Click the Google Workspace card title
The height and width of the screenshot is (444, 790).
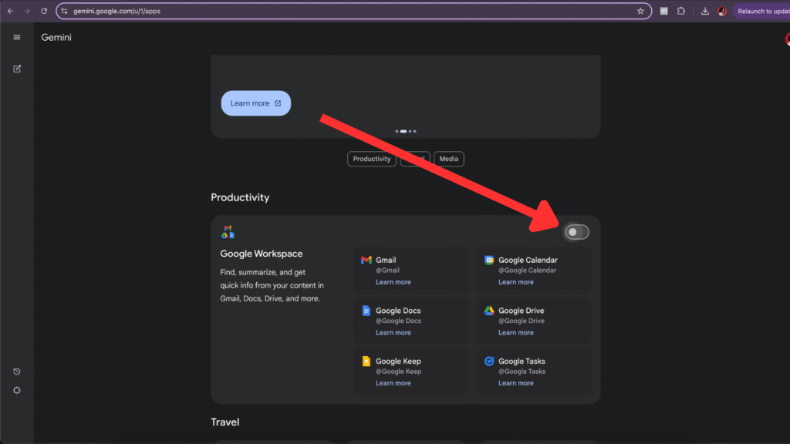tap(261, 254)
